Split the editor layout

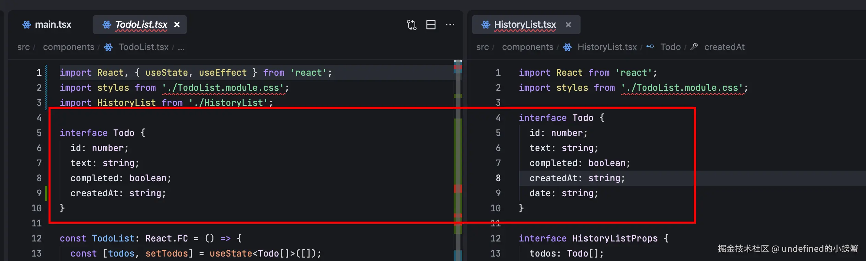(x=431, y=25)
